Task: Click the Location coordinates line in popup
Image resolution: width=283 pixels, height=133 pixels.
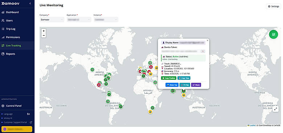Action: point(178,69)
